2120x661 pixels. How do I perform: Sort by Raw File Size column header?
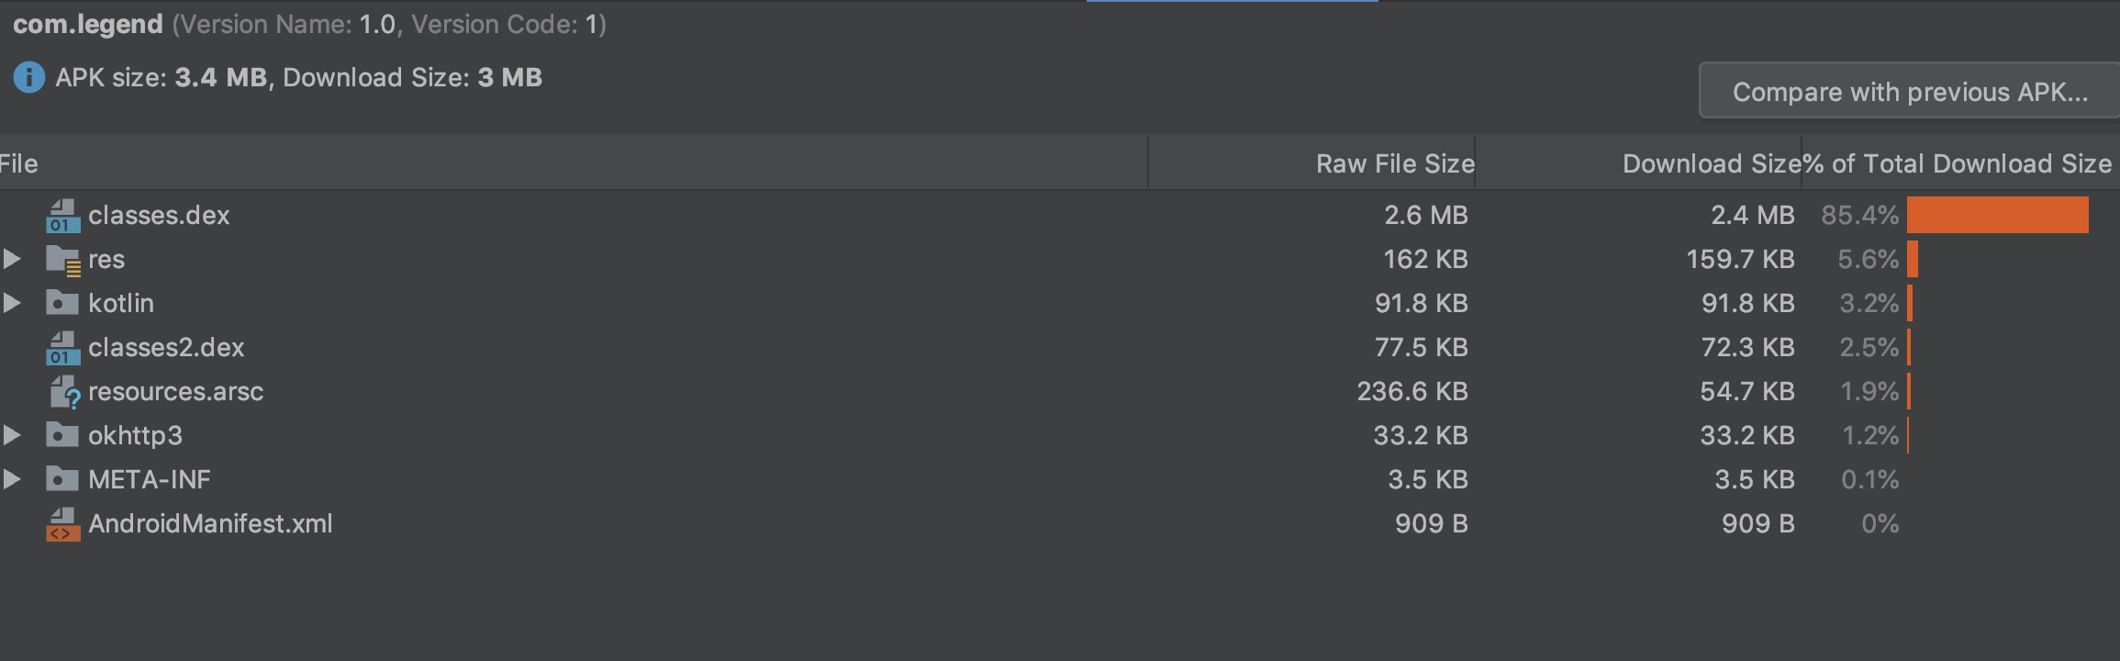[1394, 163]
